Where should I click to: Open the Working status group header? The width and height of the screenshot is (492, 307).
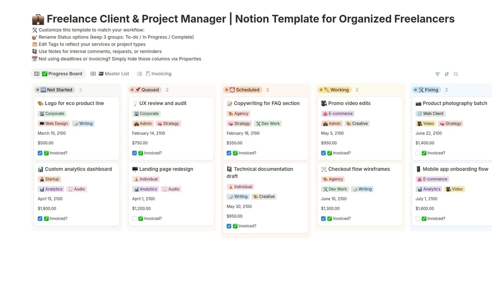point(335,90)
